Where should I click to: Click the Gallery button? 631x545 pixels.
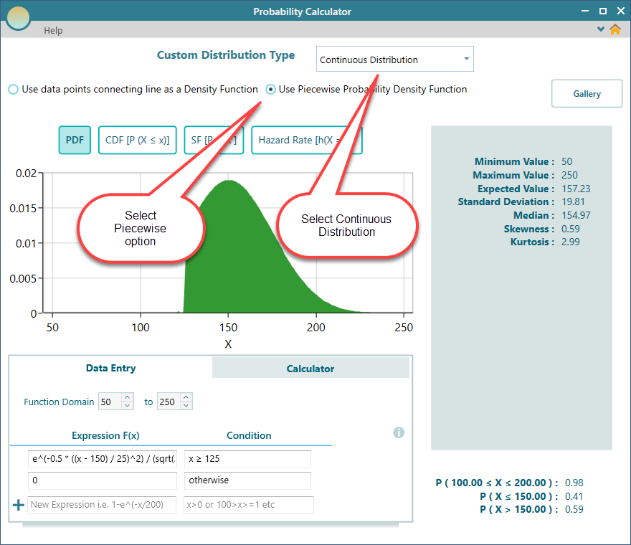(587, 93)
